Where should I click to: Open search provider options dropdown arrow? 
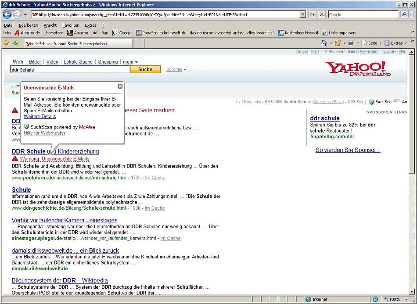pos(411,14)
